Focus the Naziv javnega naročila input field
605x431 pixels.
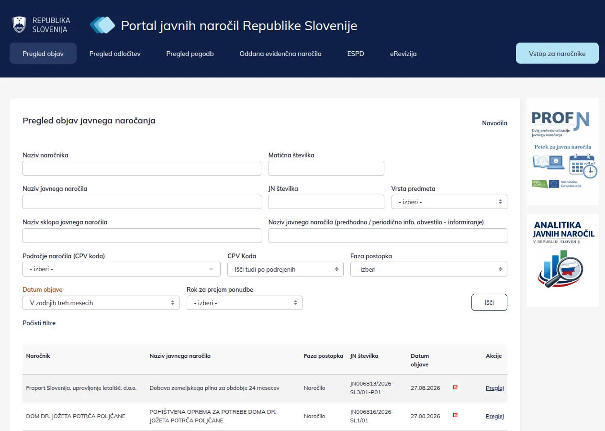(x=142, y=202)
